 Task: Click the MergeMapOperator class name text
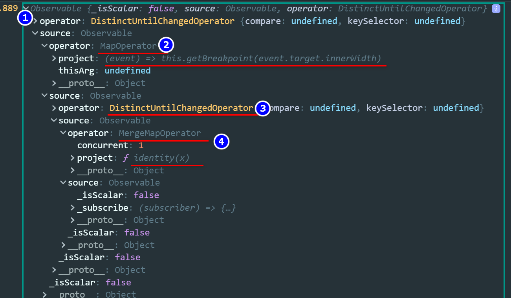click(159, 133)
